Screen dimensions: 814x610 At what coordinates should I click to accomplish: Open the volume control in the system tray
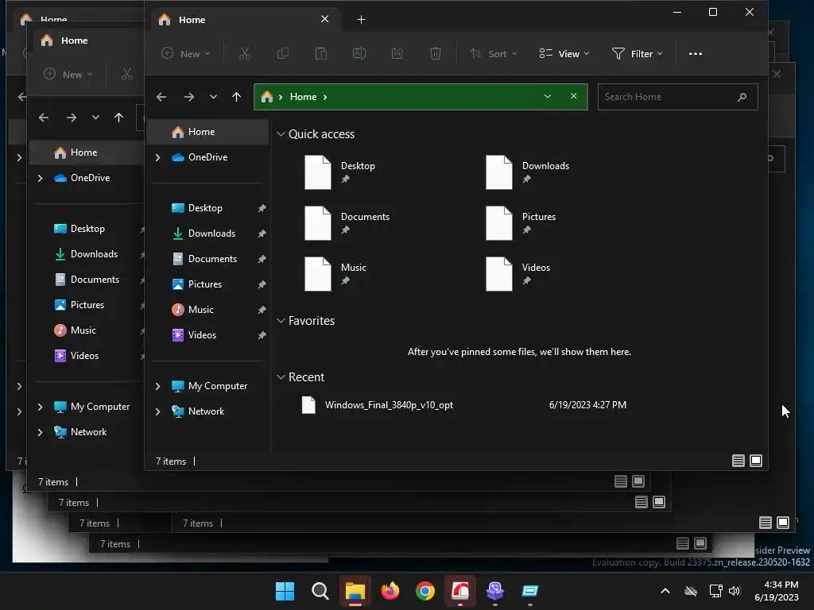[x=734, y=591]
